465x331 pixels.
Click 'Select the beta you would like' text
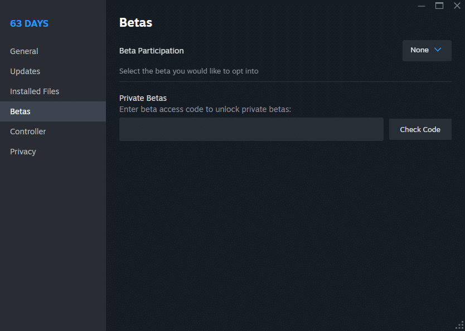click(189, 71)
